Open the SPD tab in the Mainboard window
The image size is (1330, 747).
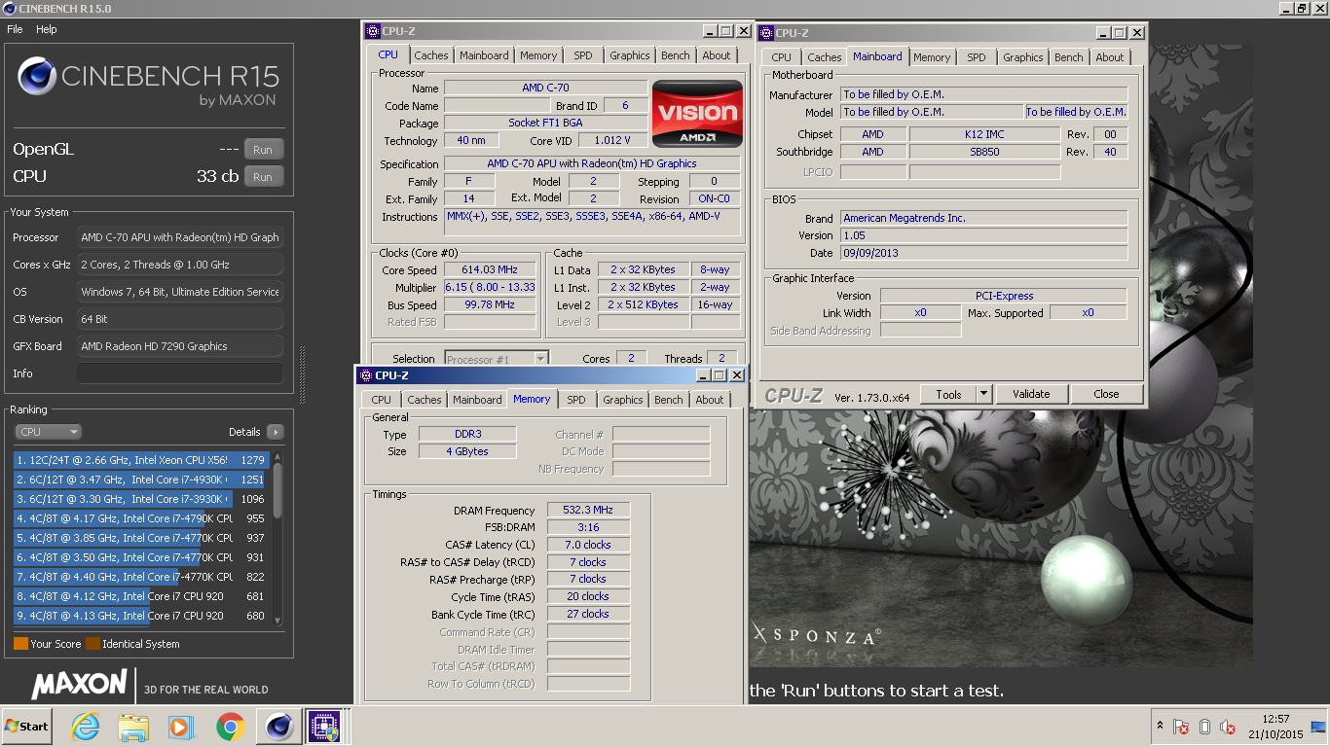977,57
